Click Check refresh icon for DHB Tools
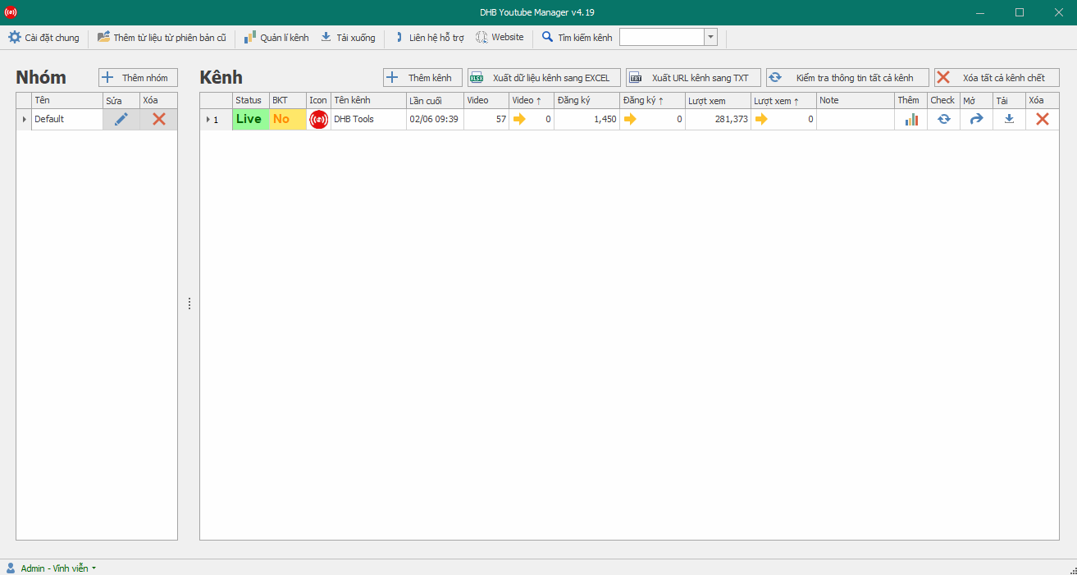The width and height of the screenshot is (1077, 575). point(944,119)
